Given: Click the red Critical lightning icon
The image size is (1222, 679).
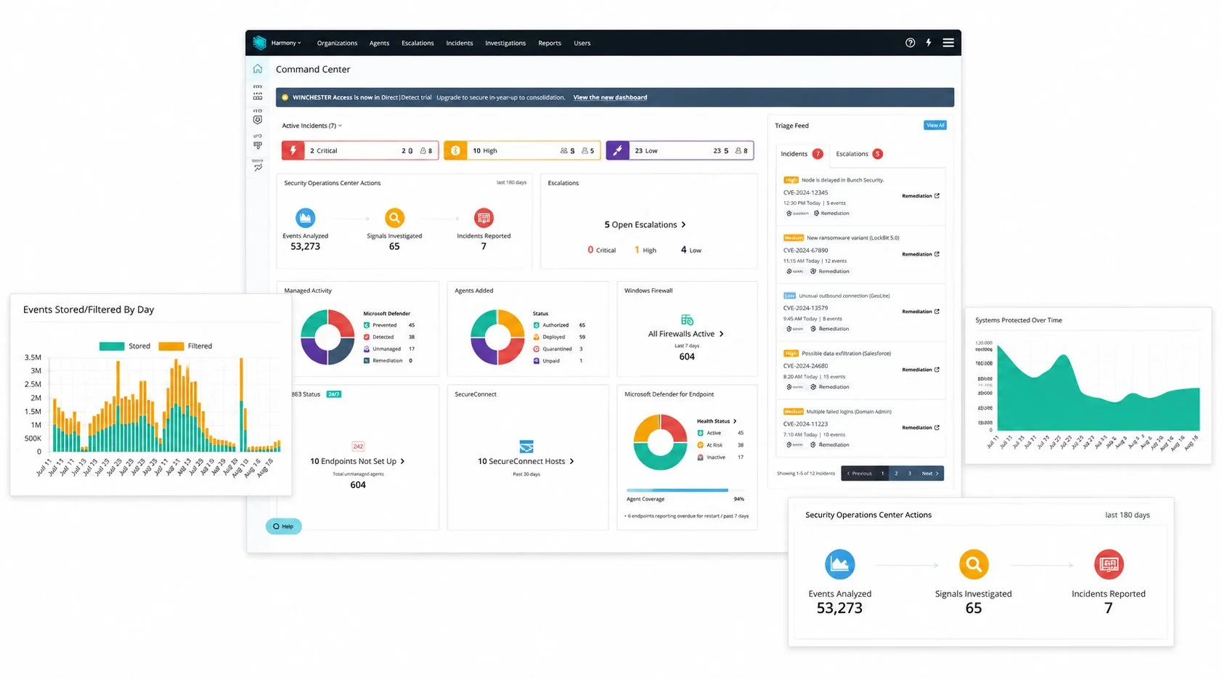Looking at the screenshot, I should pos(293,150).
